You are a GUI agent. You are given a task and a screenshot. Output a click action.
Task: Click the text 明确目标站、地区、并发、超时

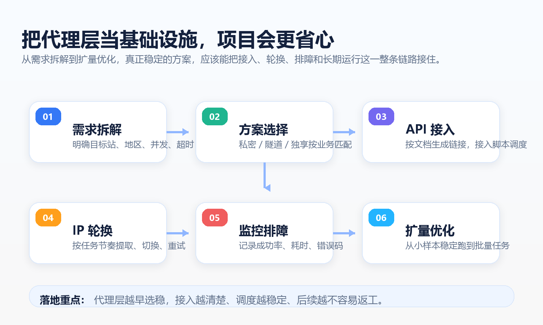coord(133,144)
